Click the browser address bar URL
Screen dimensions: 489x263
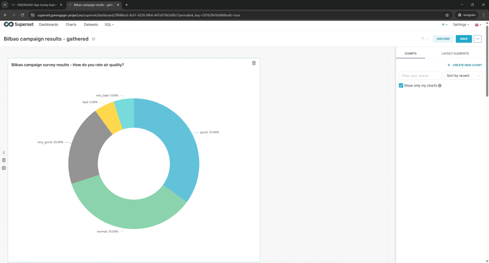(x=139, y=15)
